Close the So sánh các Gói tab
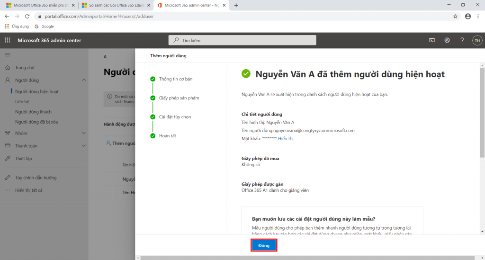The width and height of the screenshot is (485, 260). [x=149, y=5]
